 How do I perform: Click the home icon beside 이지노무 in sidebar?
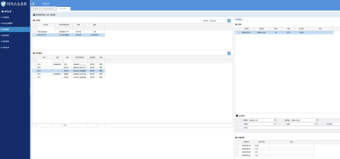(x=2, y=12)
